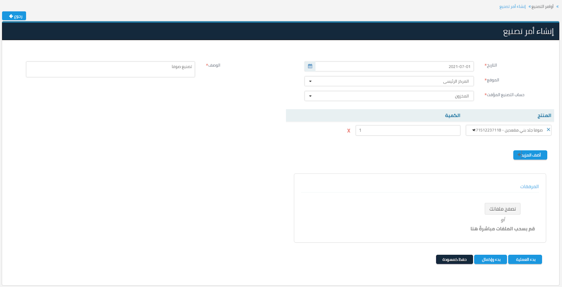Focus the التاريخ date input field
Screen dimensions: 562x287
point(394,66)
